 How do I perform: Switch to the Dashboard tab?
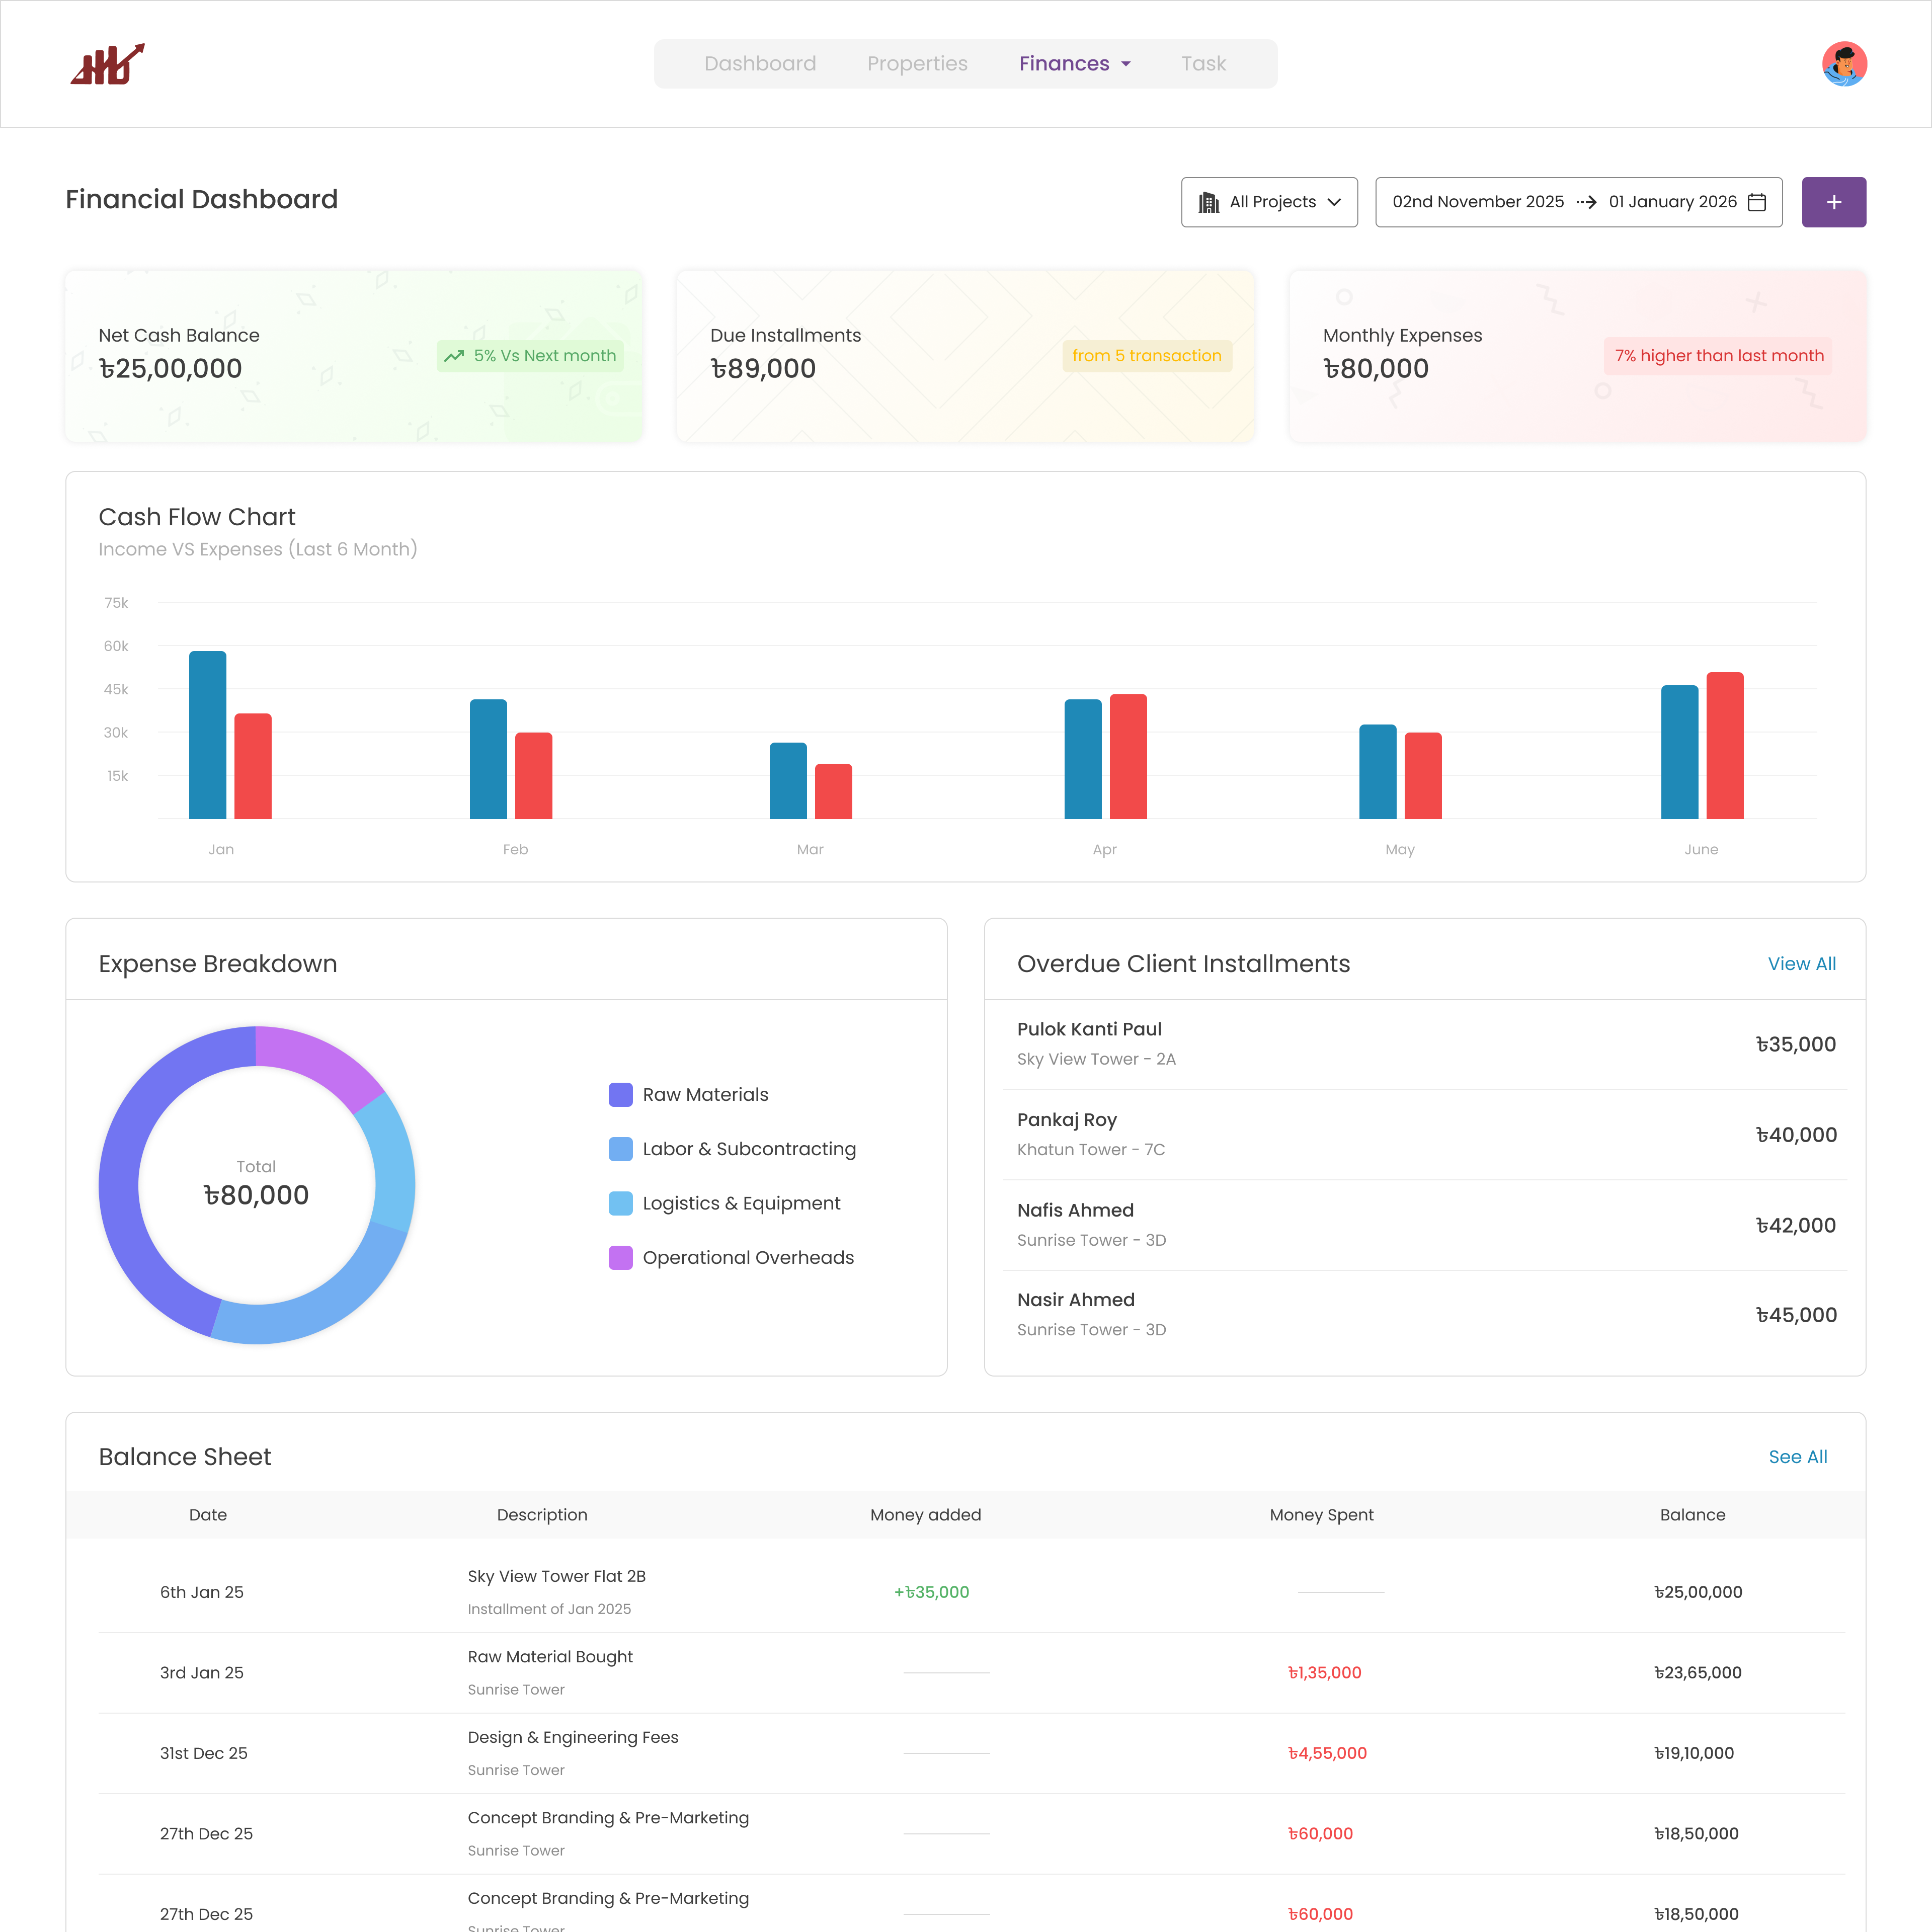click(760, 64)
